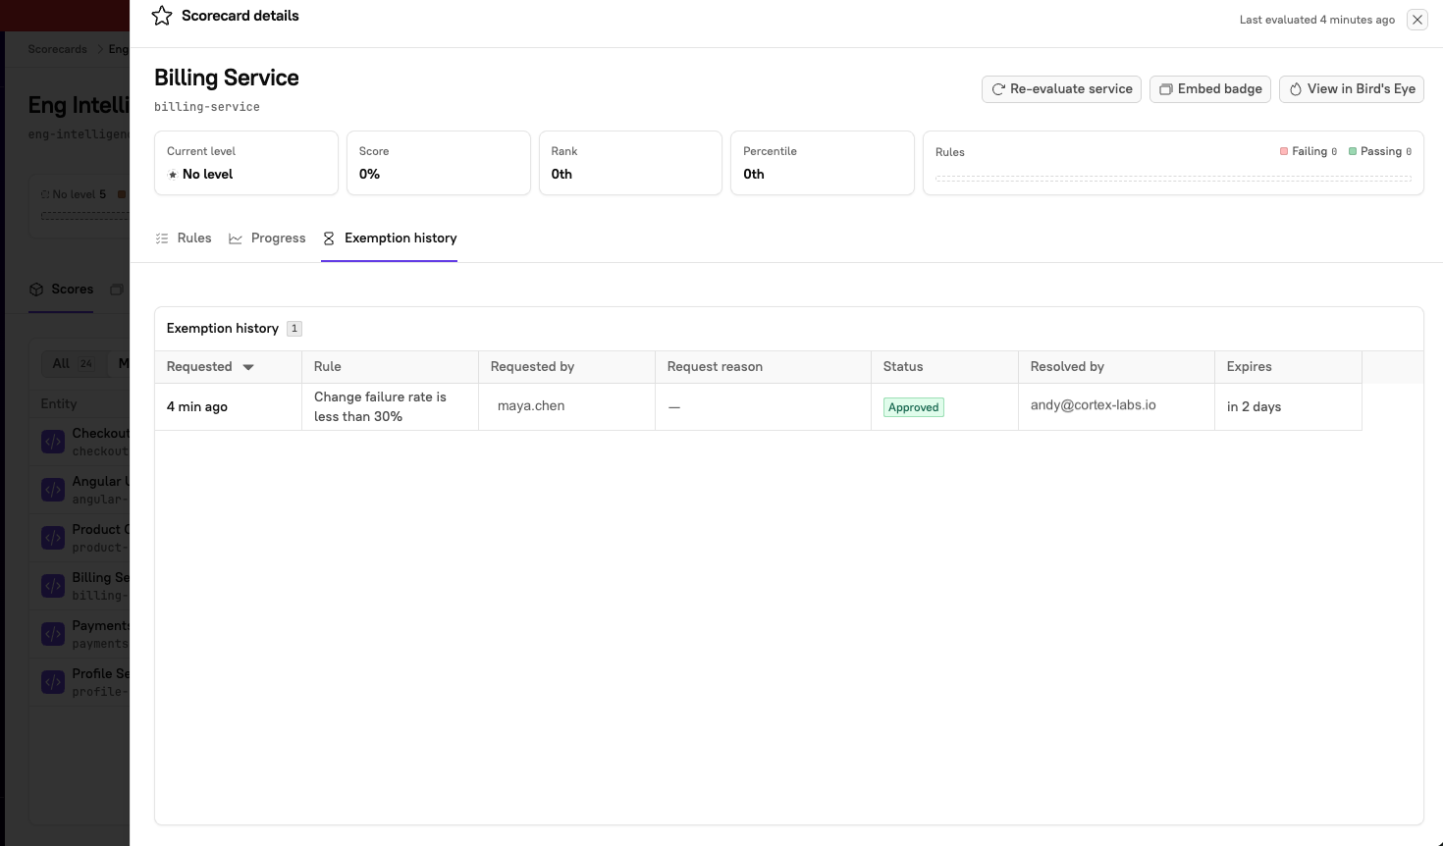Click the Score 0% card

tap(439, 163)
